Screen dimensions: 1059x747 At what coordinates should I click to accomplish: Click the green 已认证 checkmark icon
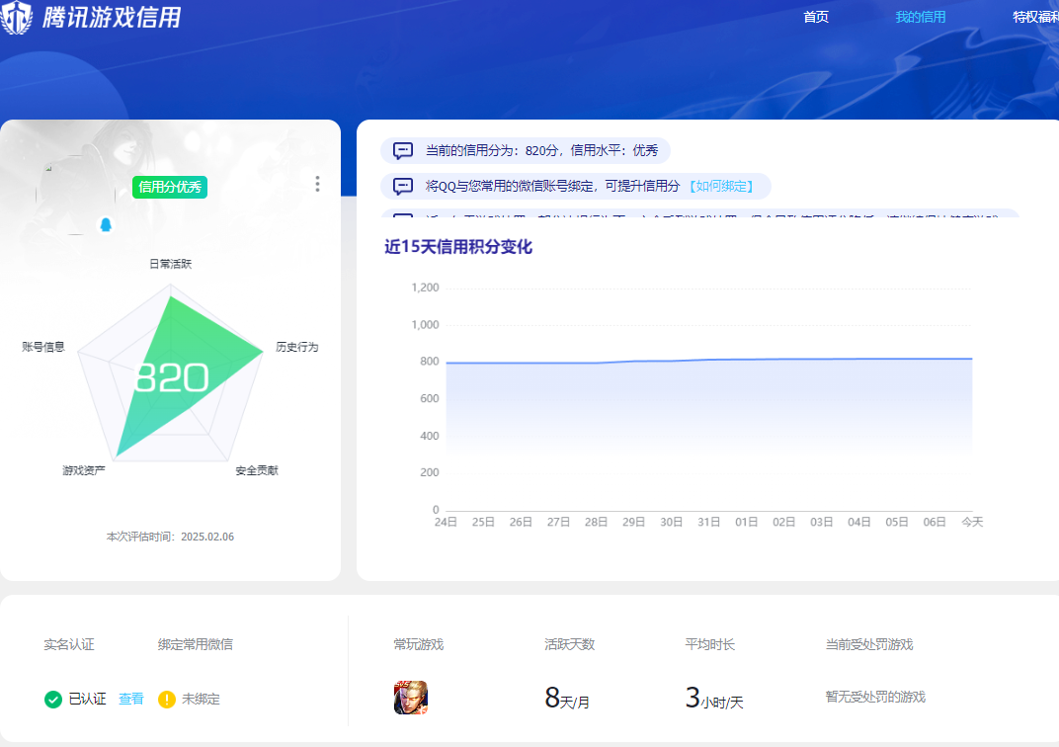click(53, 700)
